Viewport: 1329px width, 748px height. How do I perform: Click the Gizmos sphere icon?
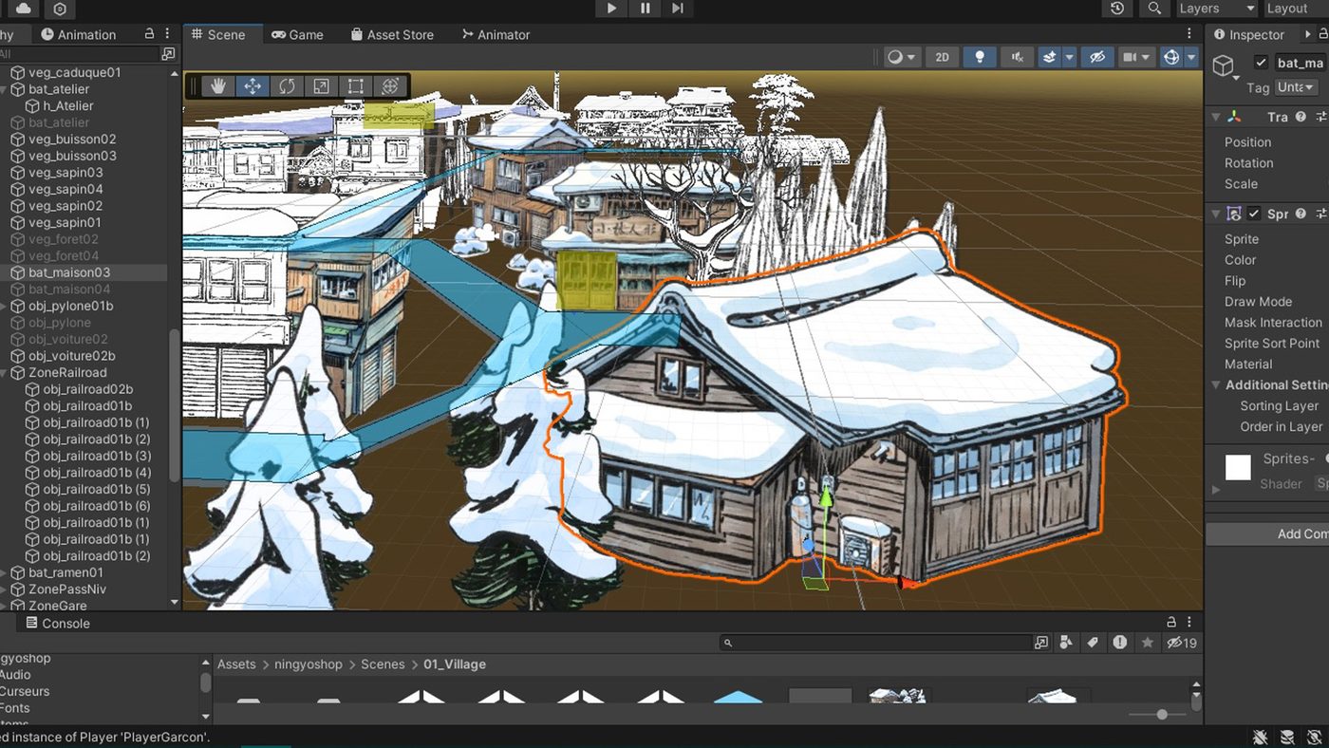(x=1171, y=57)
